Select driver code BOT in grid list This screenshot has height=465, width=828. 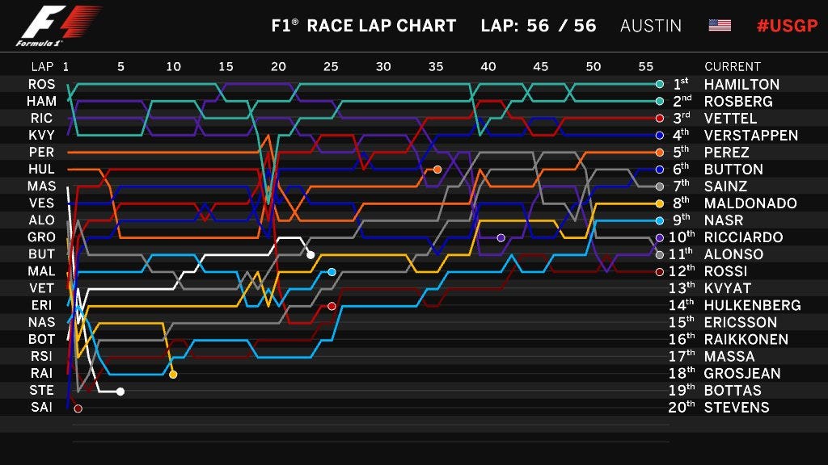click(x=42, y=338)
